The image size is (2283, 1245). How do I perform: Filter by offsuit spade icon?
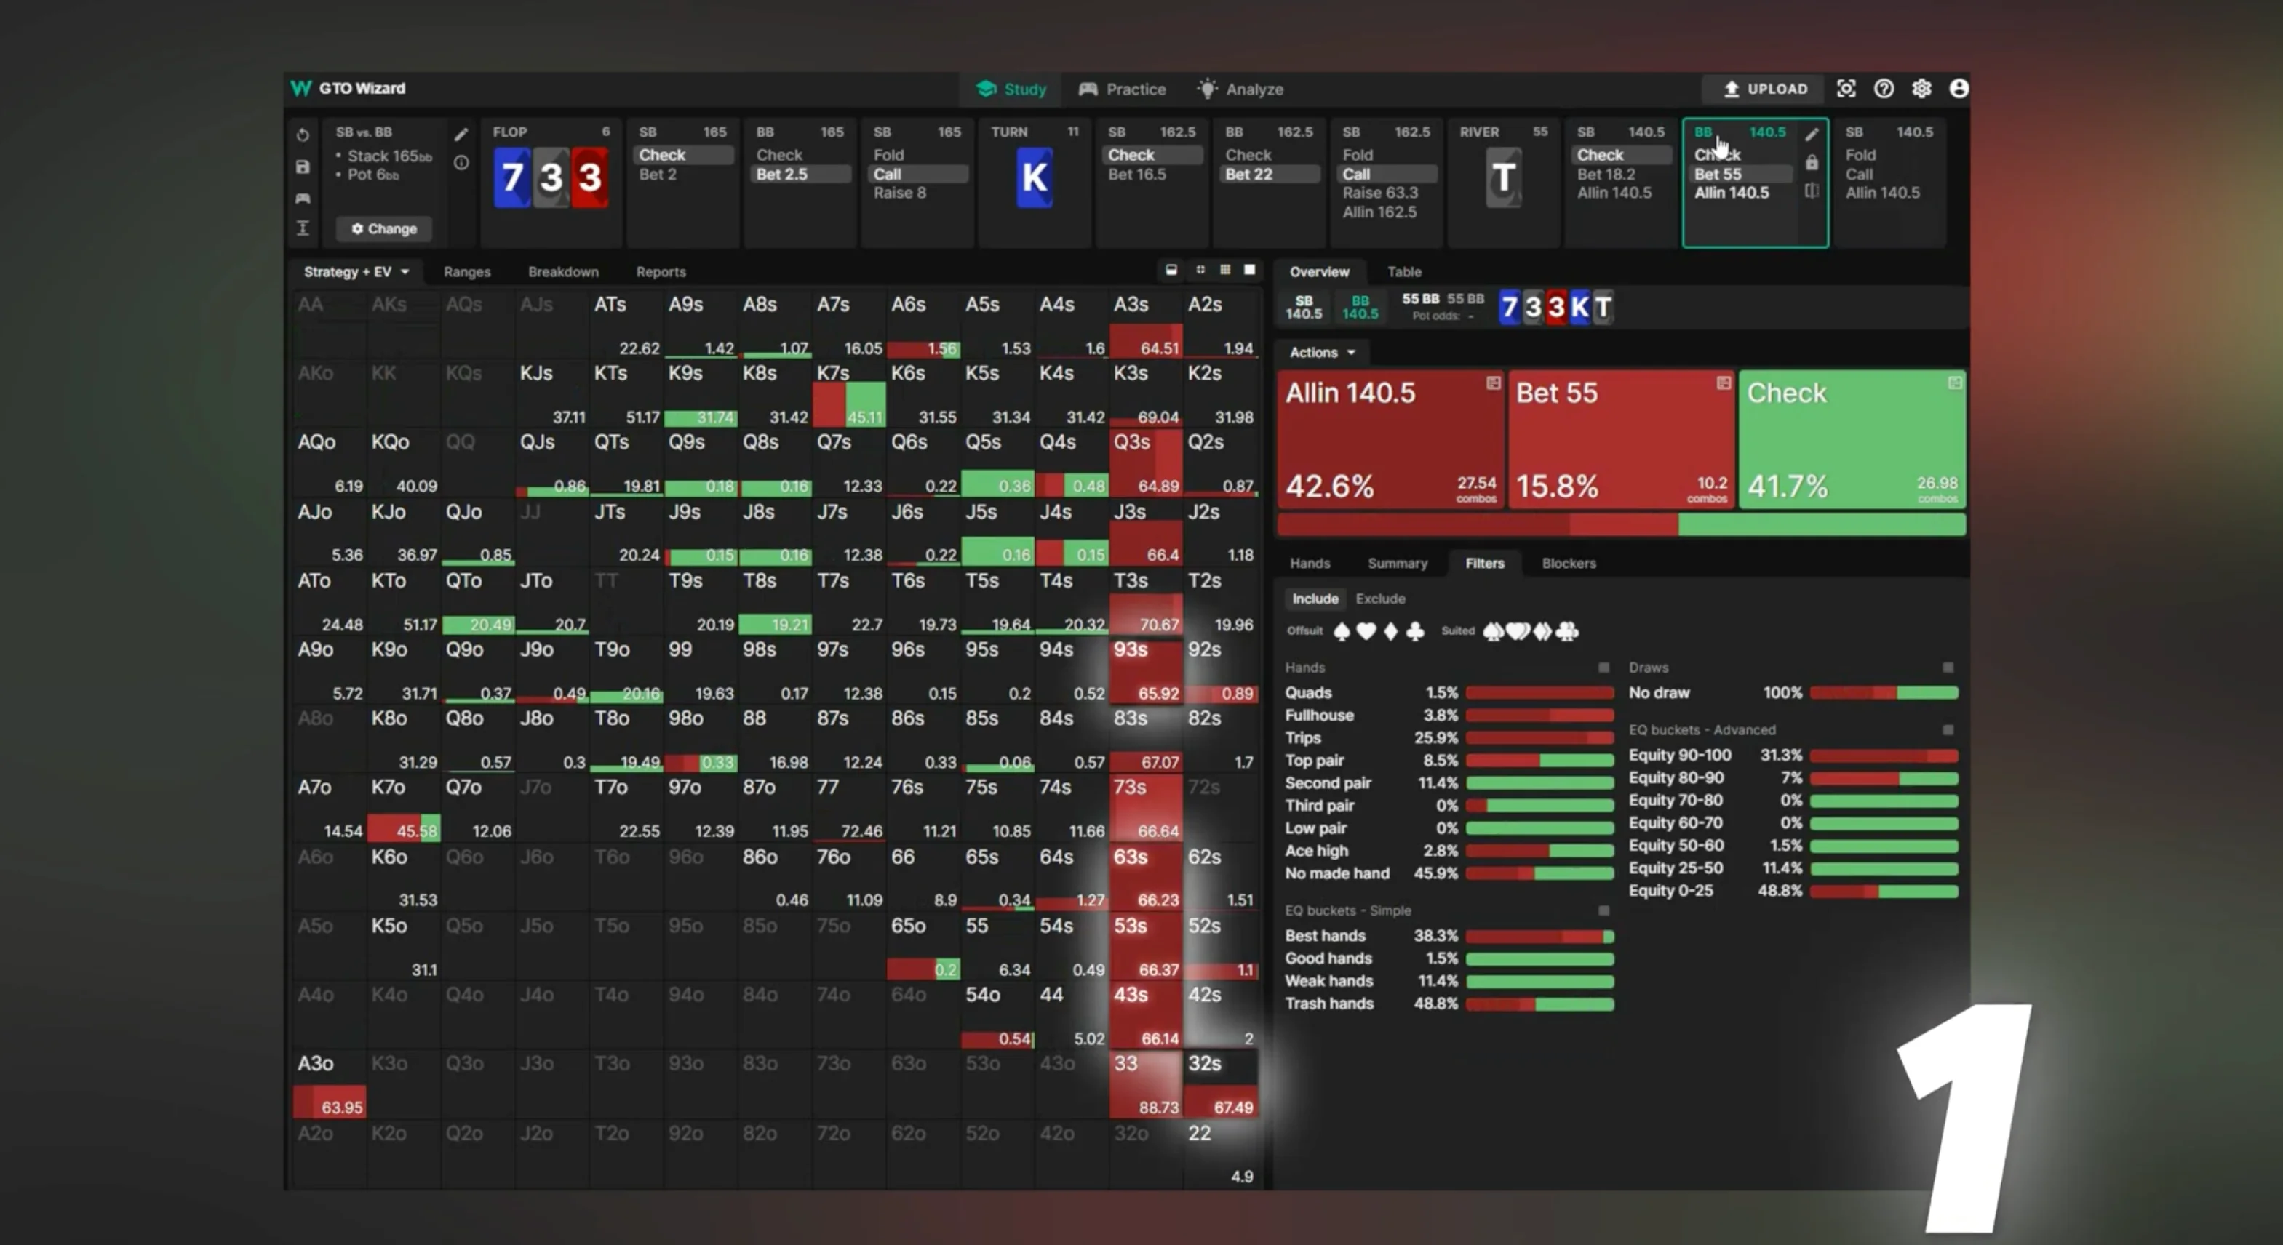click(x=1342, y=631)
